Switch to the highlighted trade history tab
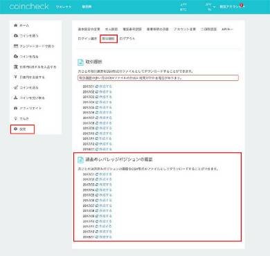 point(109,39)
